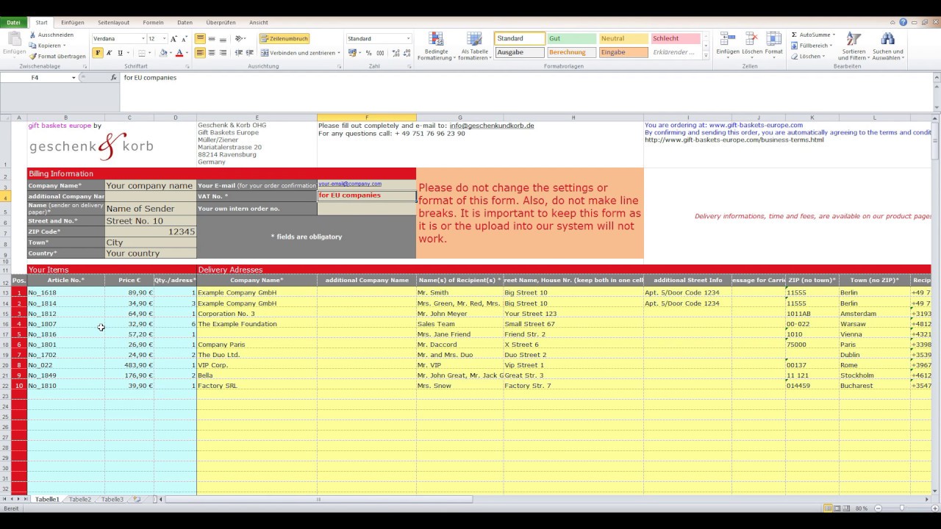This screenshot has height=529, width=941.
Task: Apply the Gut cell style
Action: click(x=571, y=39)
